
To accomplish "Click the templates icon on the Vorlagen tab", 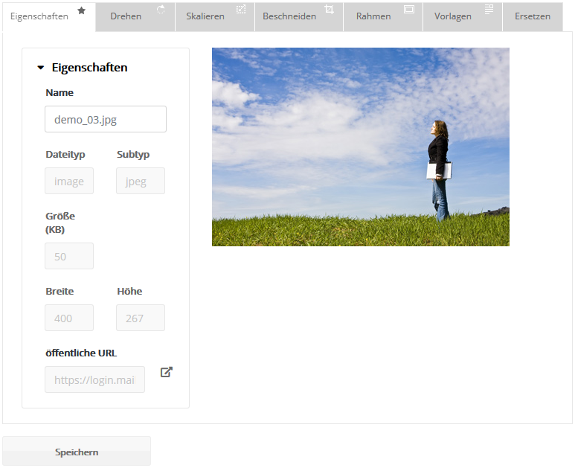I will click(x=489, y=9).
